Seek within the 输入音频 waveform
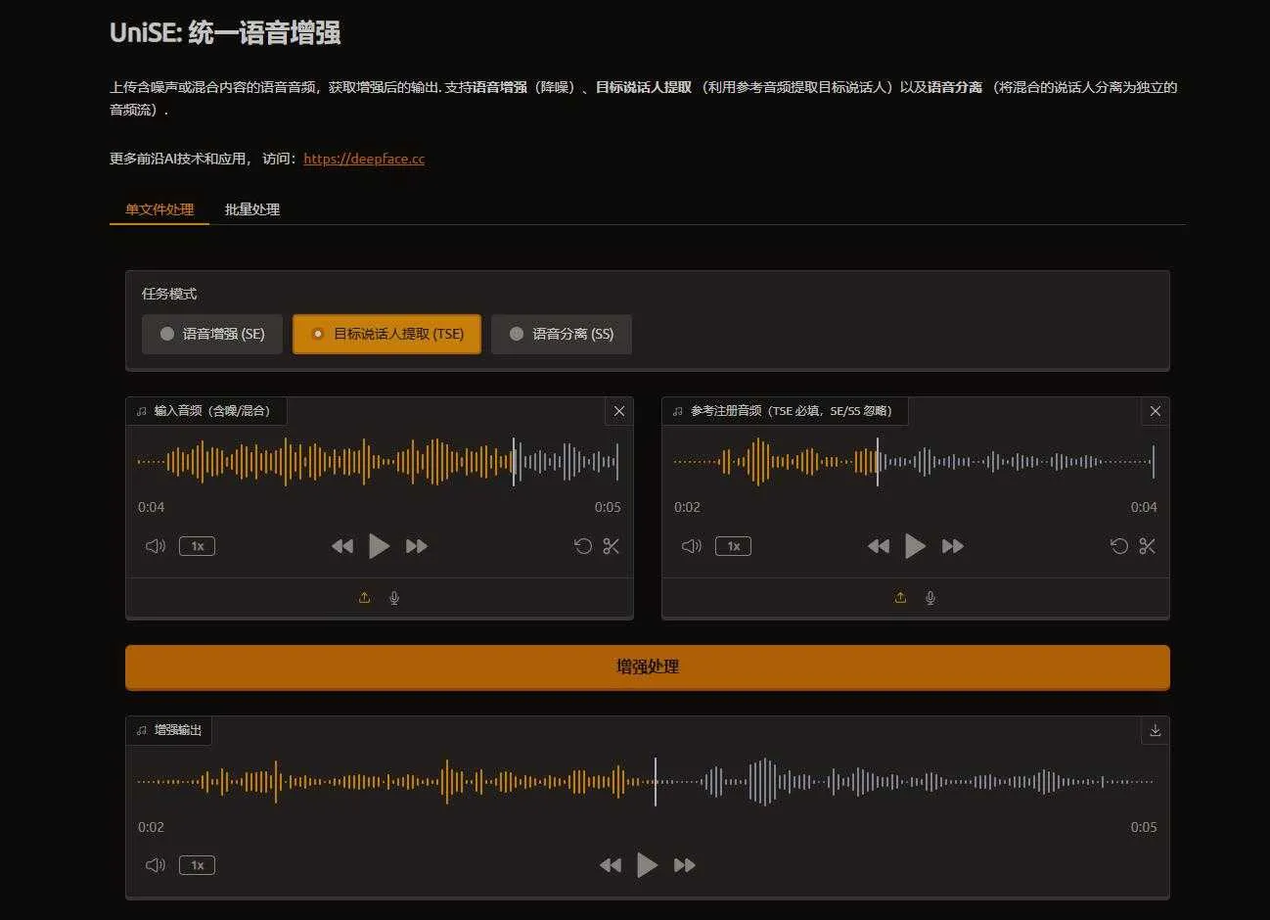1270x920 pixels. click(379, 462)
